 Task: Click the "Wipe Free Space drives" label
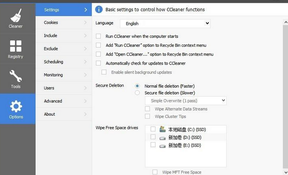coord(117,128)
